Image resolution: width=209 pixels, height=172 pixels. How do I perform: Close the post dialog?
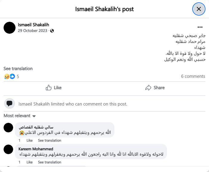coord(199,9)
